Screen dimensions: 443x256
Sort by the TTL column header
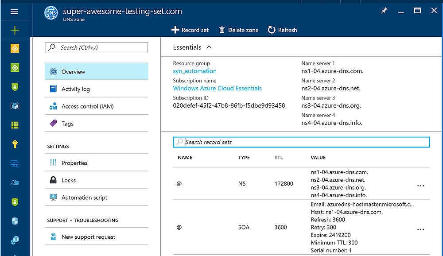pos(279,157)
